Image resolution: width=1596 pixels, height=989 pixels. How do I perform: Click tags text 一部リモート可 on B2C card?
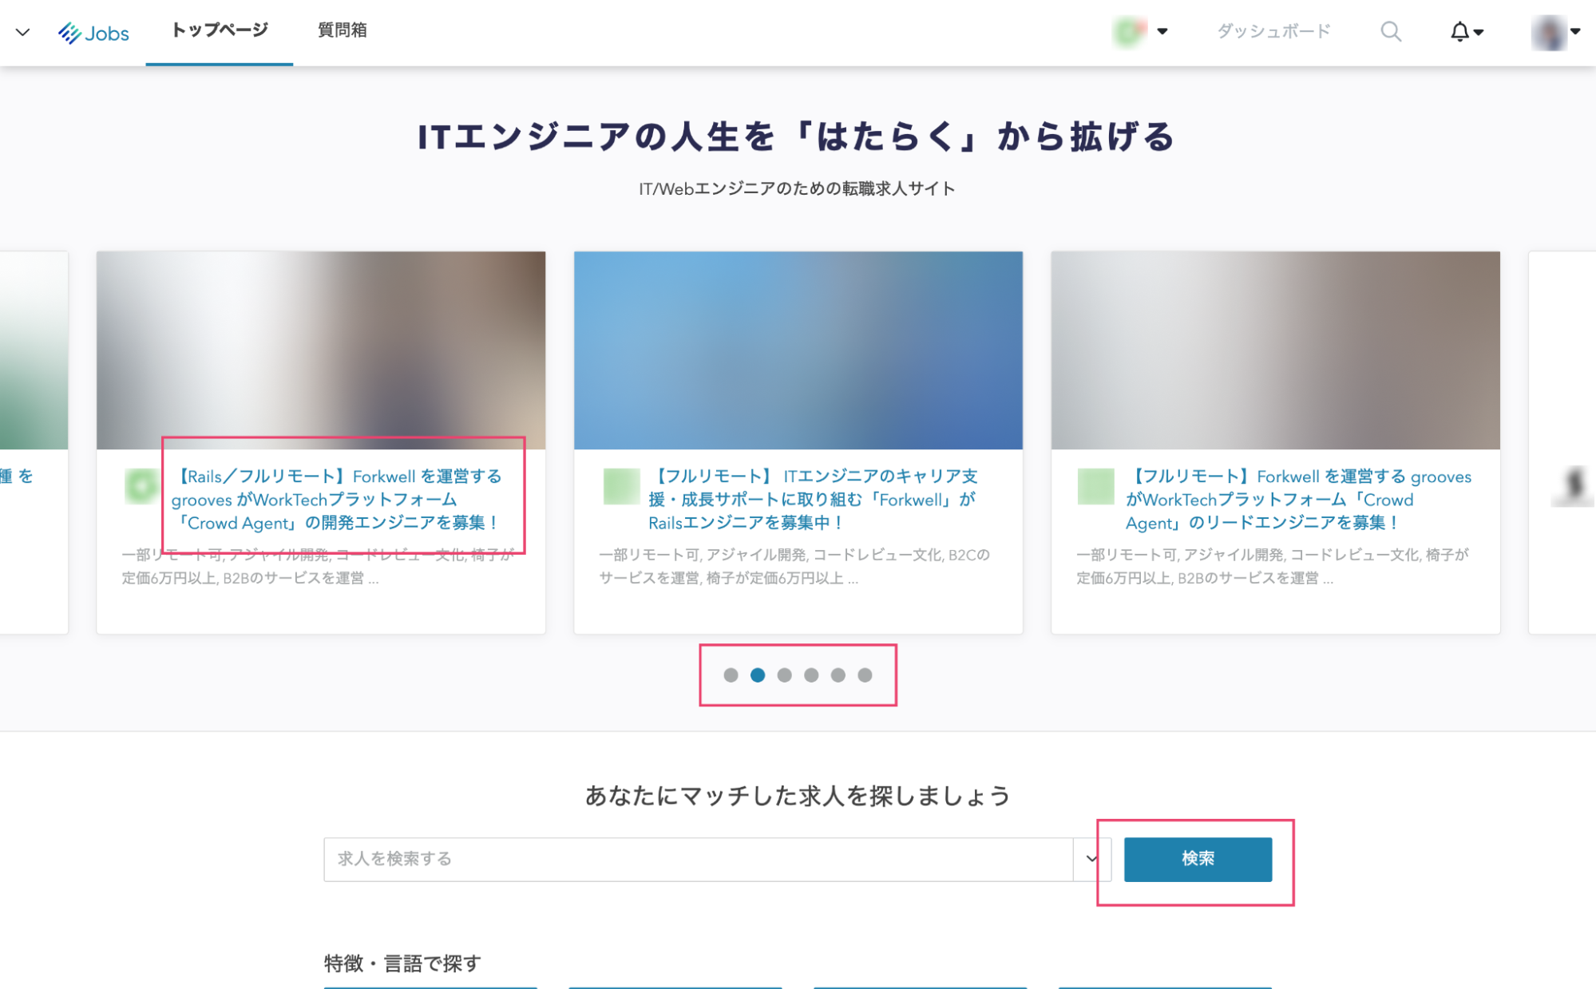[x=649, y=555]
